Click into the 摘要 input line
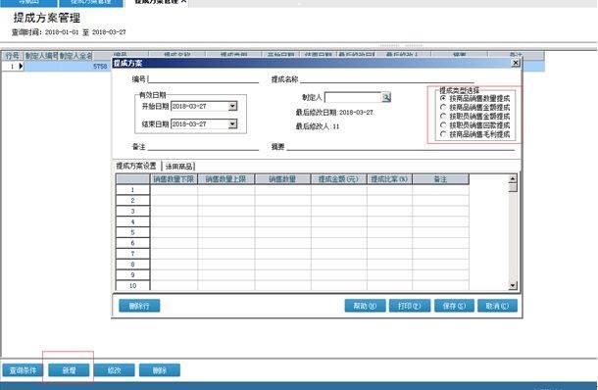Image resolution: width=598 pixels, height=390 pixels. click(x=400, y=146)
